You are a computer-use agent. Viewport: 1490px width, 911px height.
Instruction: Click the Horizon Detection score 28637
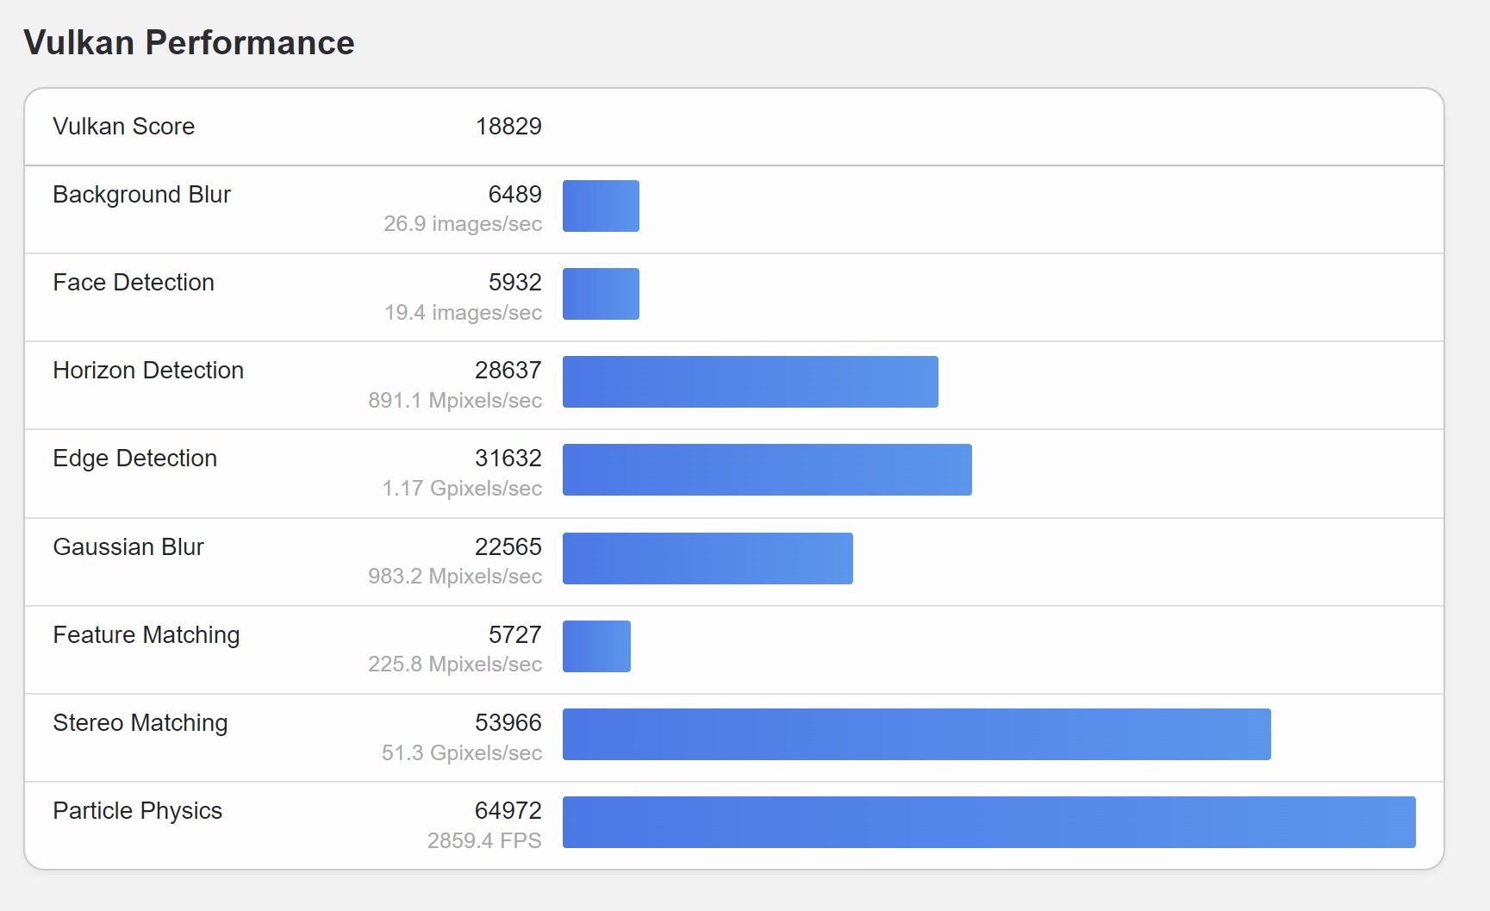[508, 371]
